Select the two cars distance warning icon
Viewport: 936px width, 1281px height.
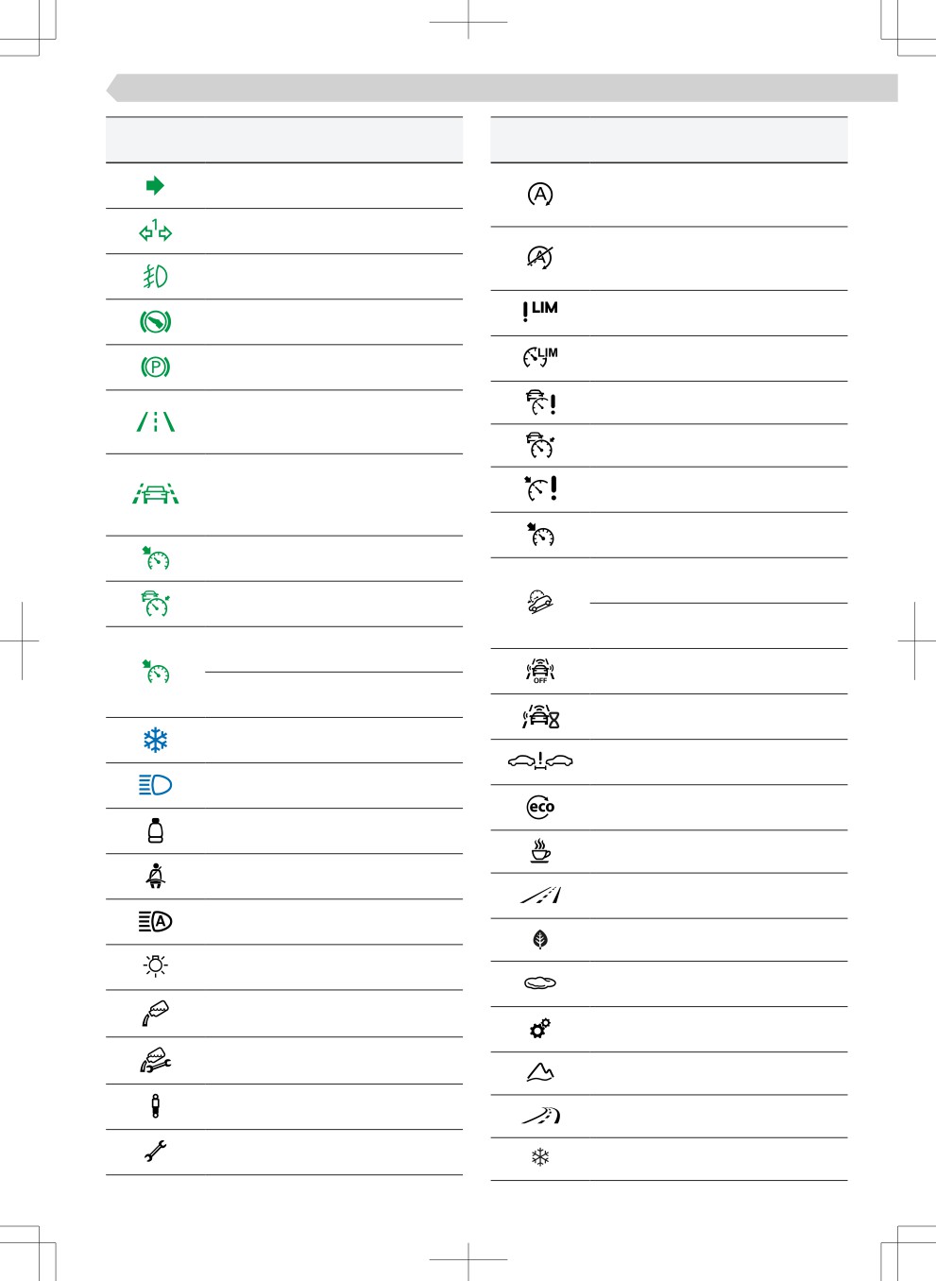(540, 760)
